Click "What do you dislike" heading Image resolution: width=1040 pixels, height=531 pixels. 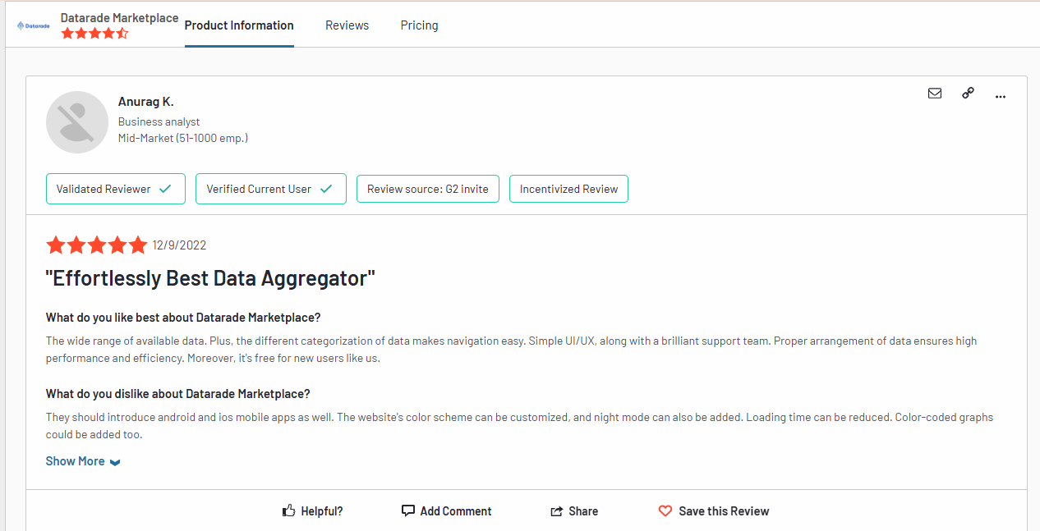click(178, 394)
